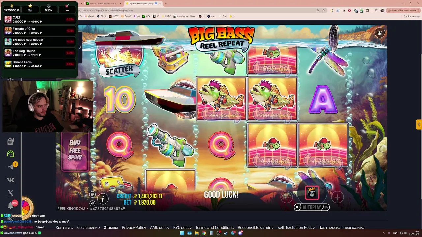Open the Контакты footer link
This screenshot has height=237, width=422.
click(64, 227)
